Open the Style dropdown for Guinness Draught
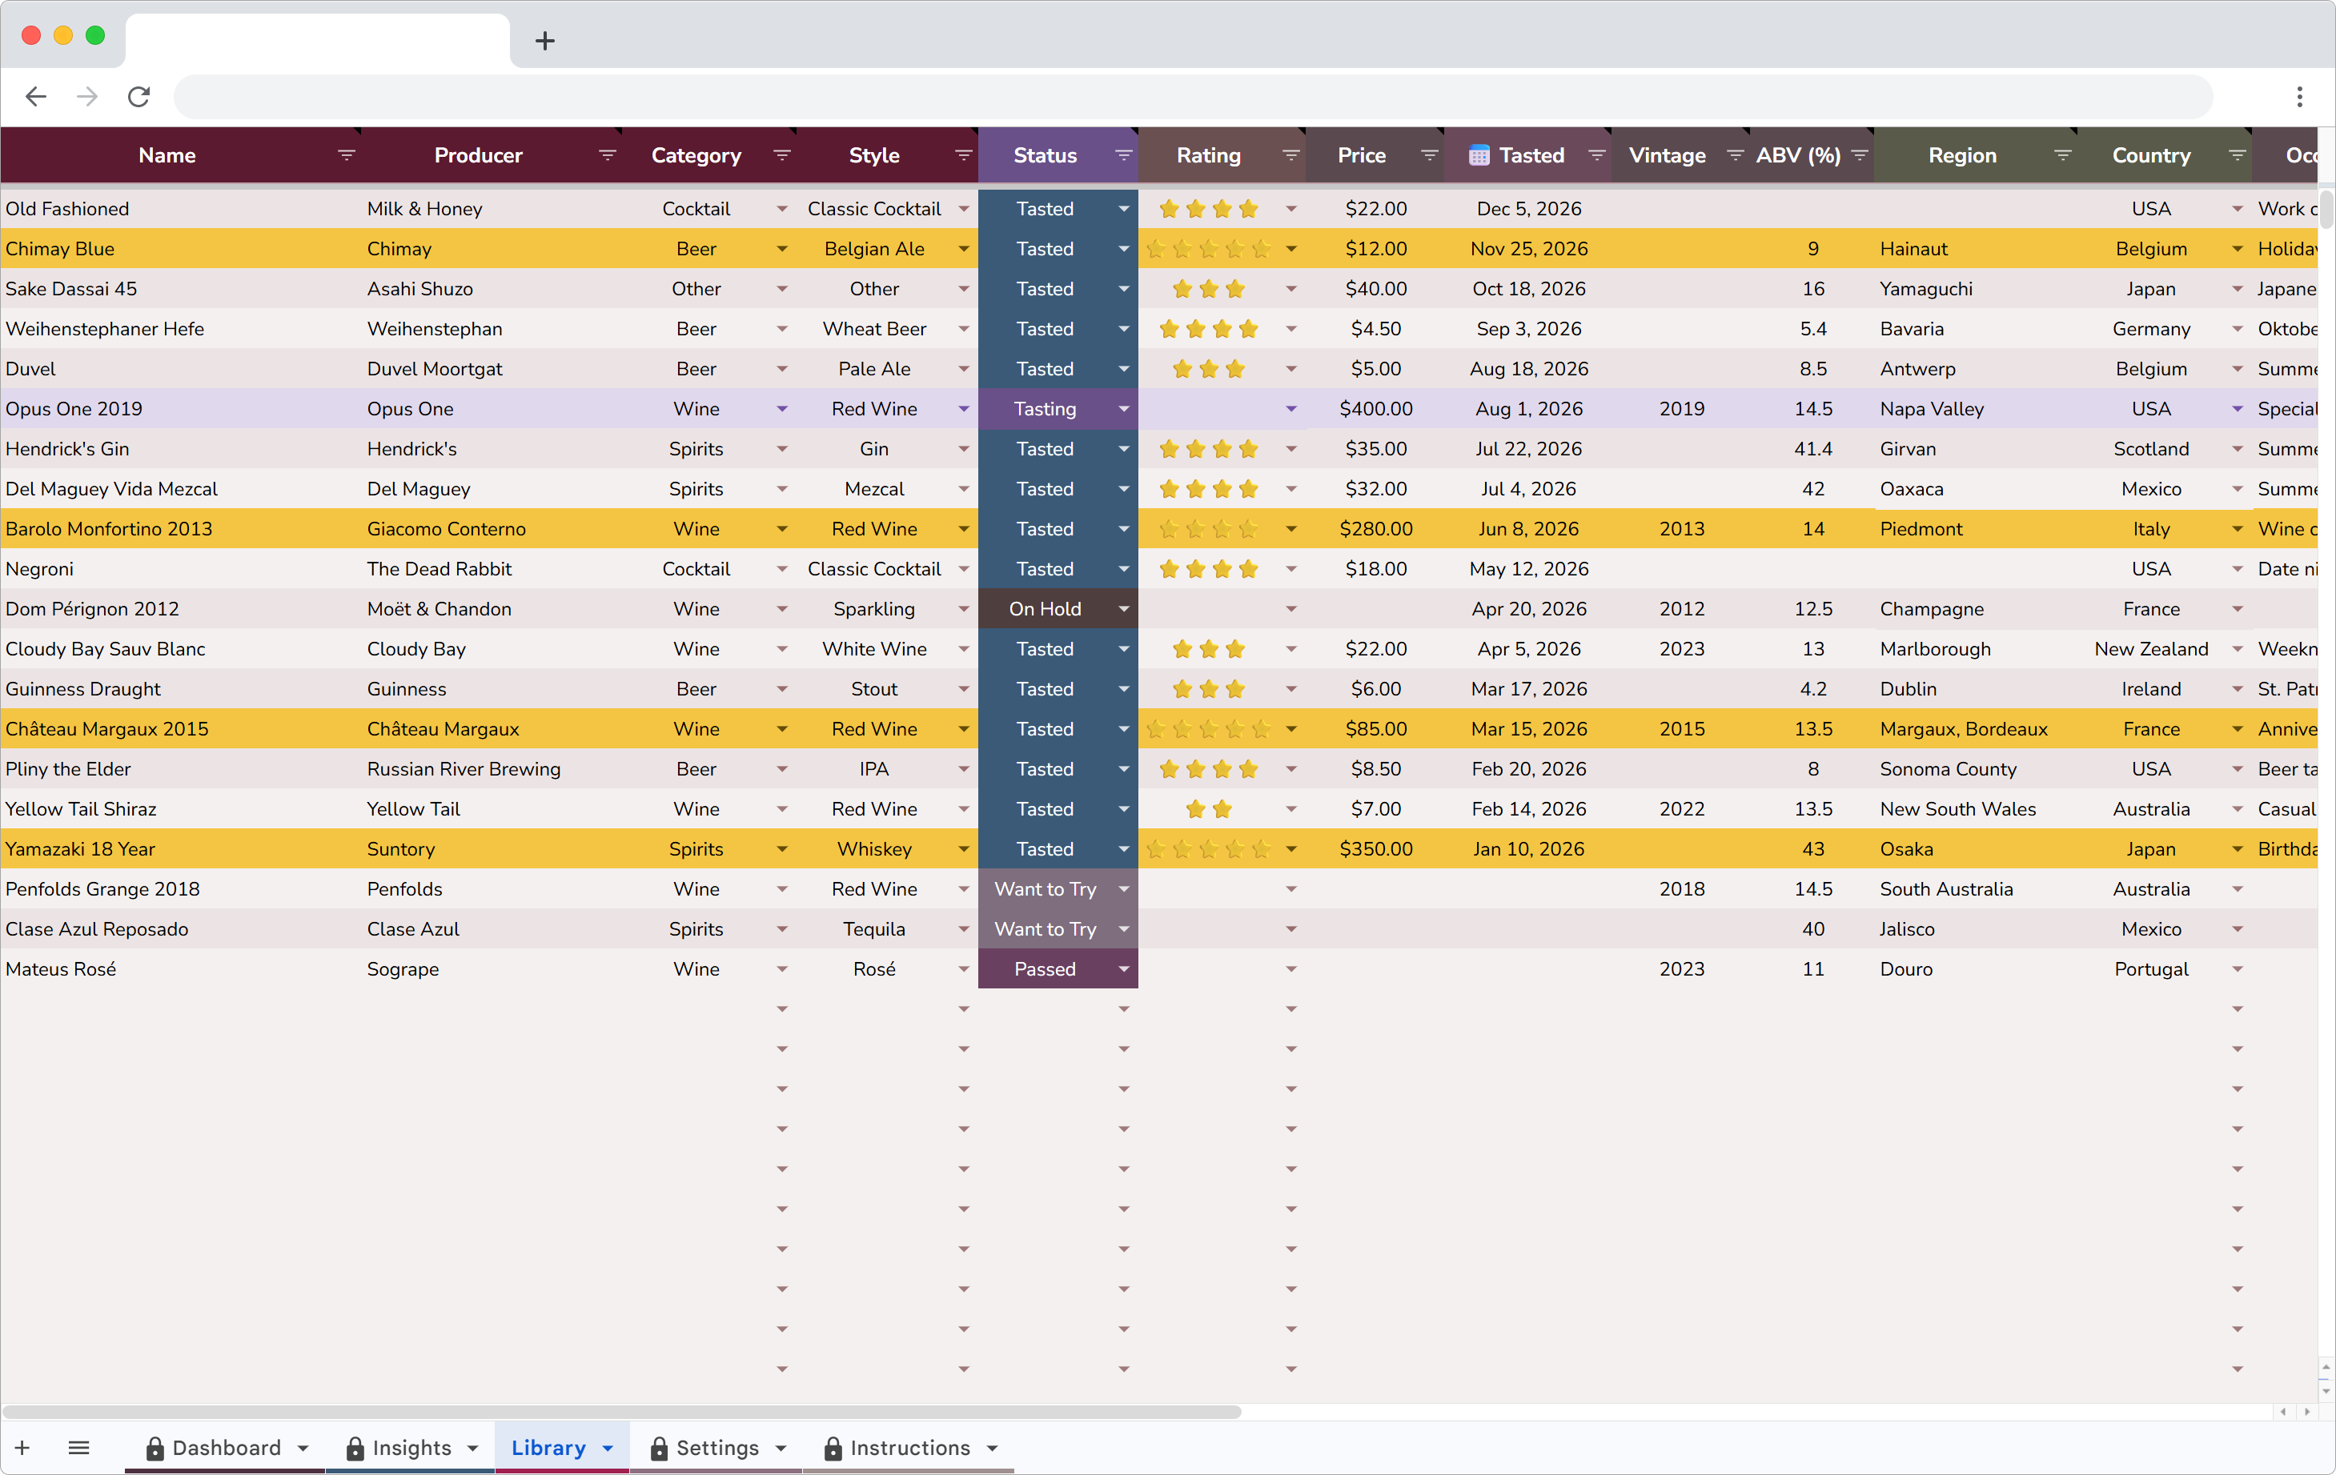 pyautogui.click(x=963, y=690)
